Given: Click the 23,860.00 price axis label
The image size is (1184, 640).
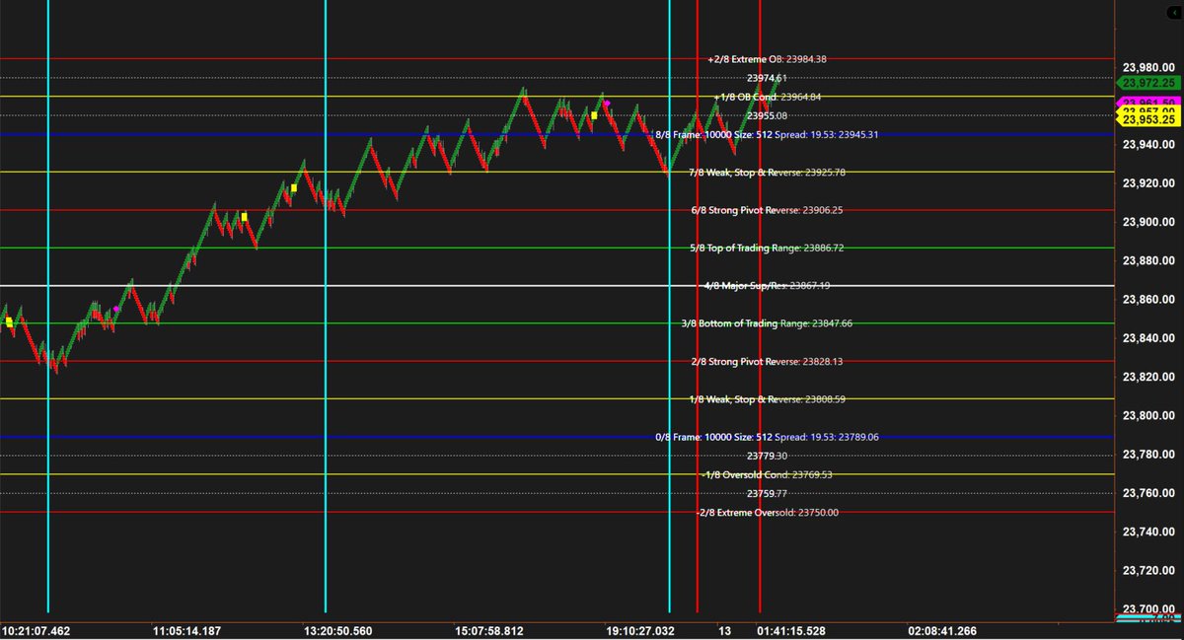Looking at the screenshot, I should tap(1147, 300).
